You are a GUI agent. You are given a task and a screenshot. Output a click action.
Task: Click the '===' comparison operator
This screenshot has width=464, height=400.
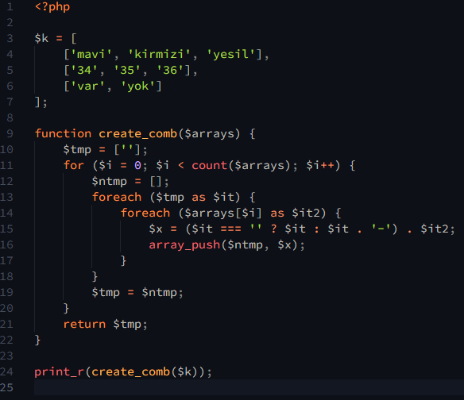click(231, 229)
